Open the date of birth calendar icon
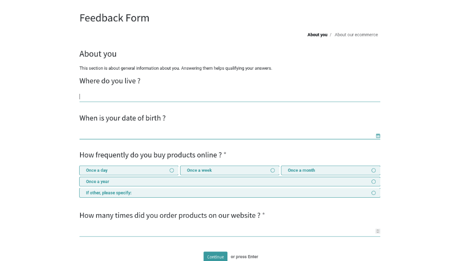 click(x=378, y=136)
